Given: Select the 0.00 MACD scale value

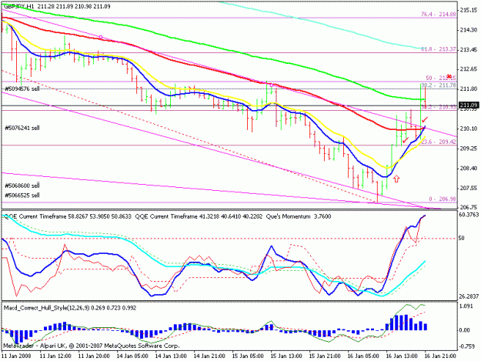Looking at the screenshot, I should click(464, 330).
